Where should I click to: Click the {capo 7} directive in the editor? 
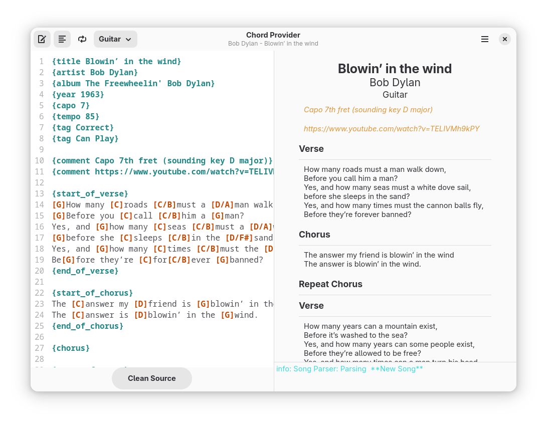(71, 105)
